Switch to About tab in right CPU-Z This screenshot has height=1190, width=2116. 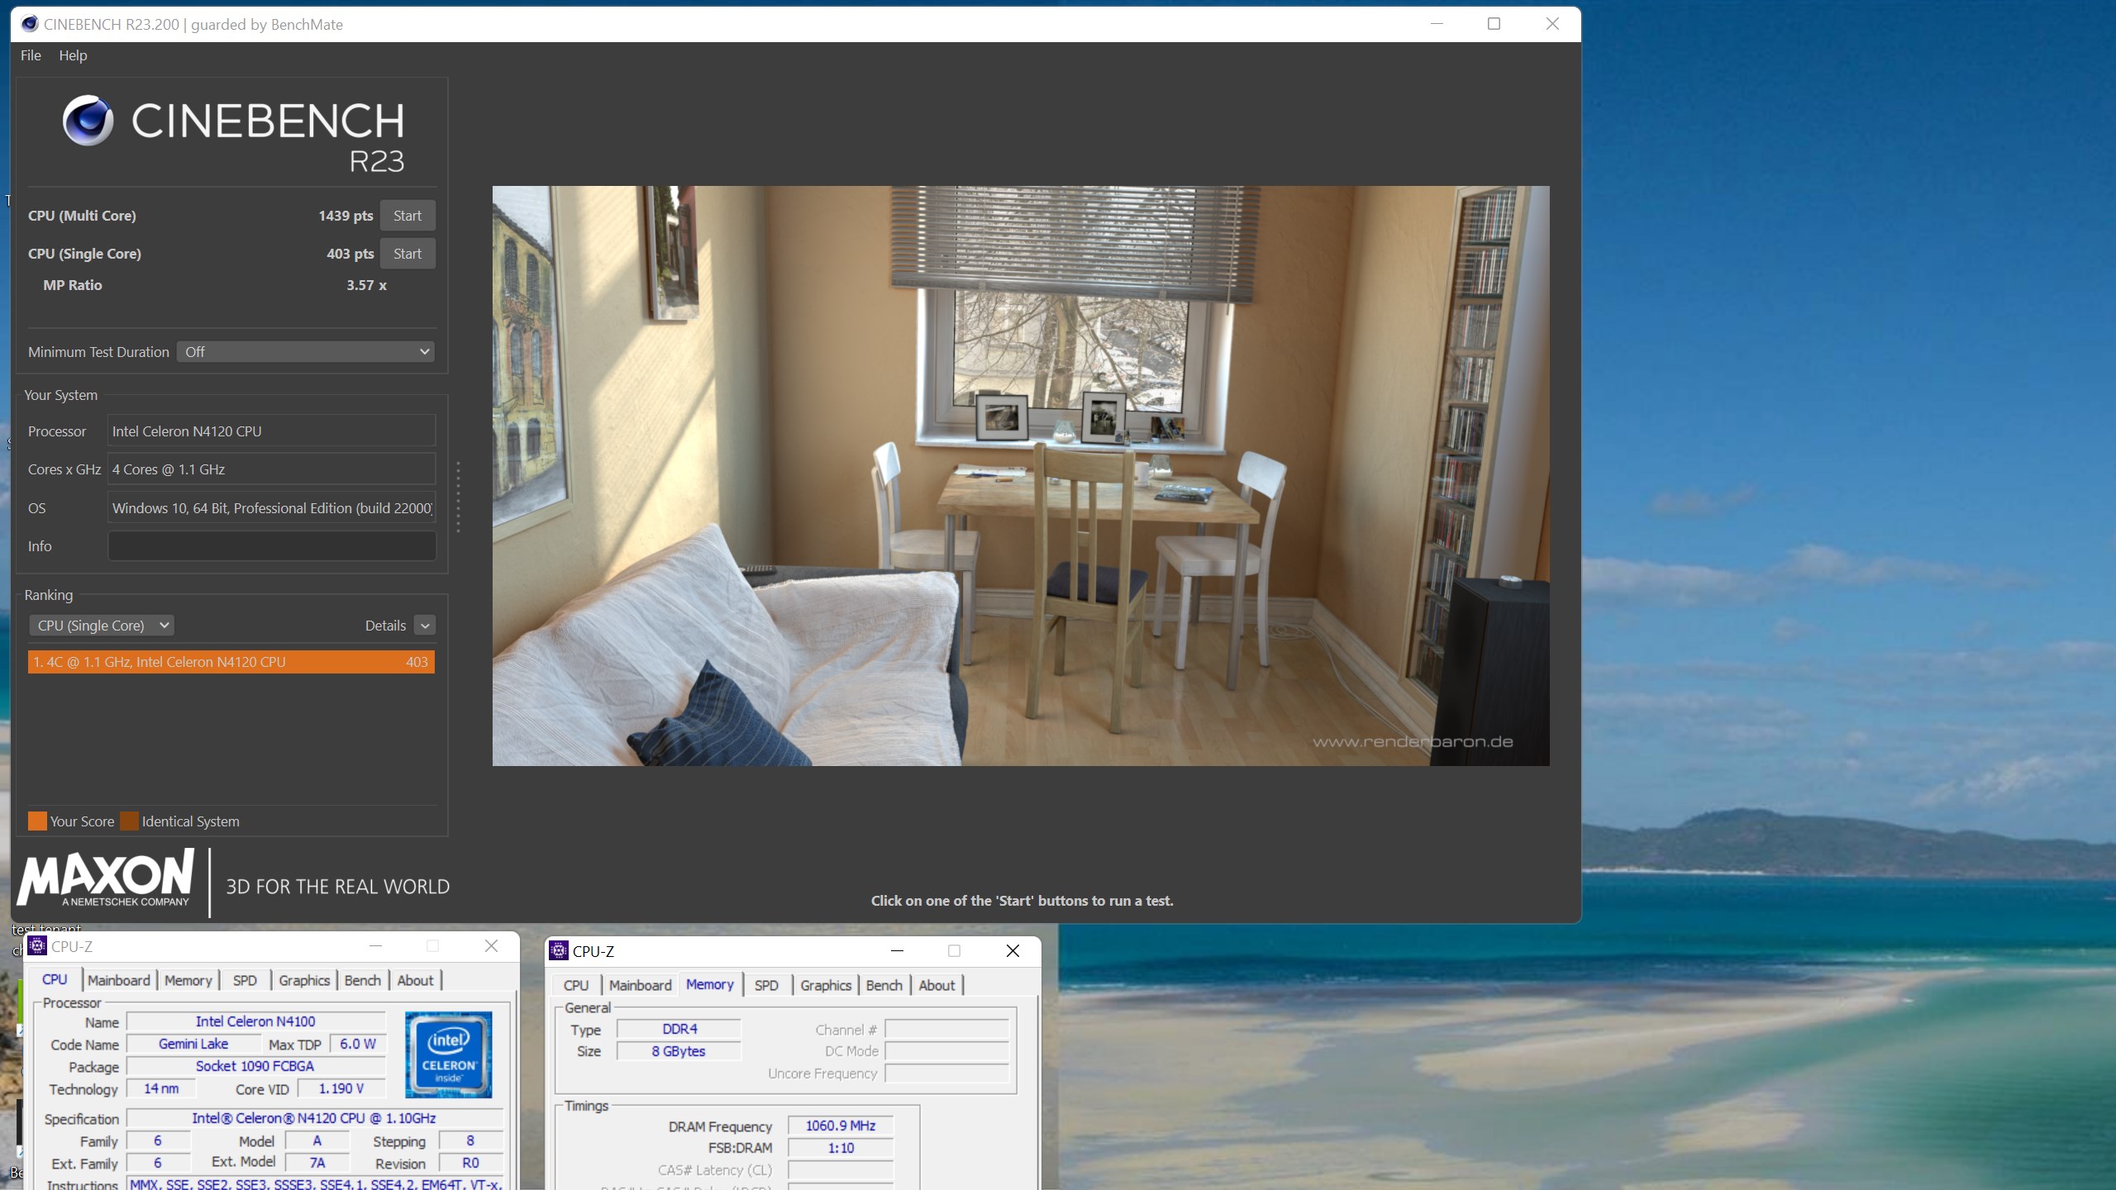point(936,985)
